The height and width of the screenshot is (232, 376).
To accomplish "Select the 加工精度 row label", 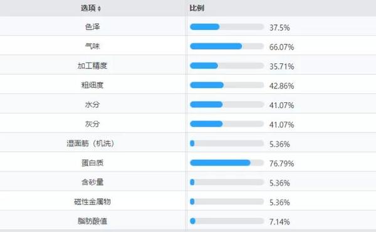I will (x=92, y=66).
